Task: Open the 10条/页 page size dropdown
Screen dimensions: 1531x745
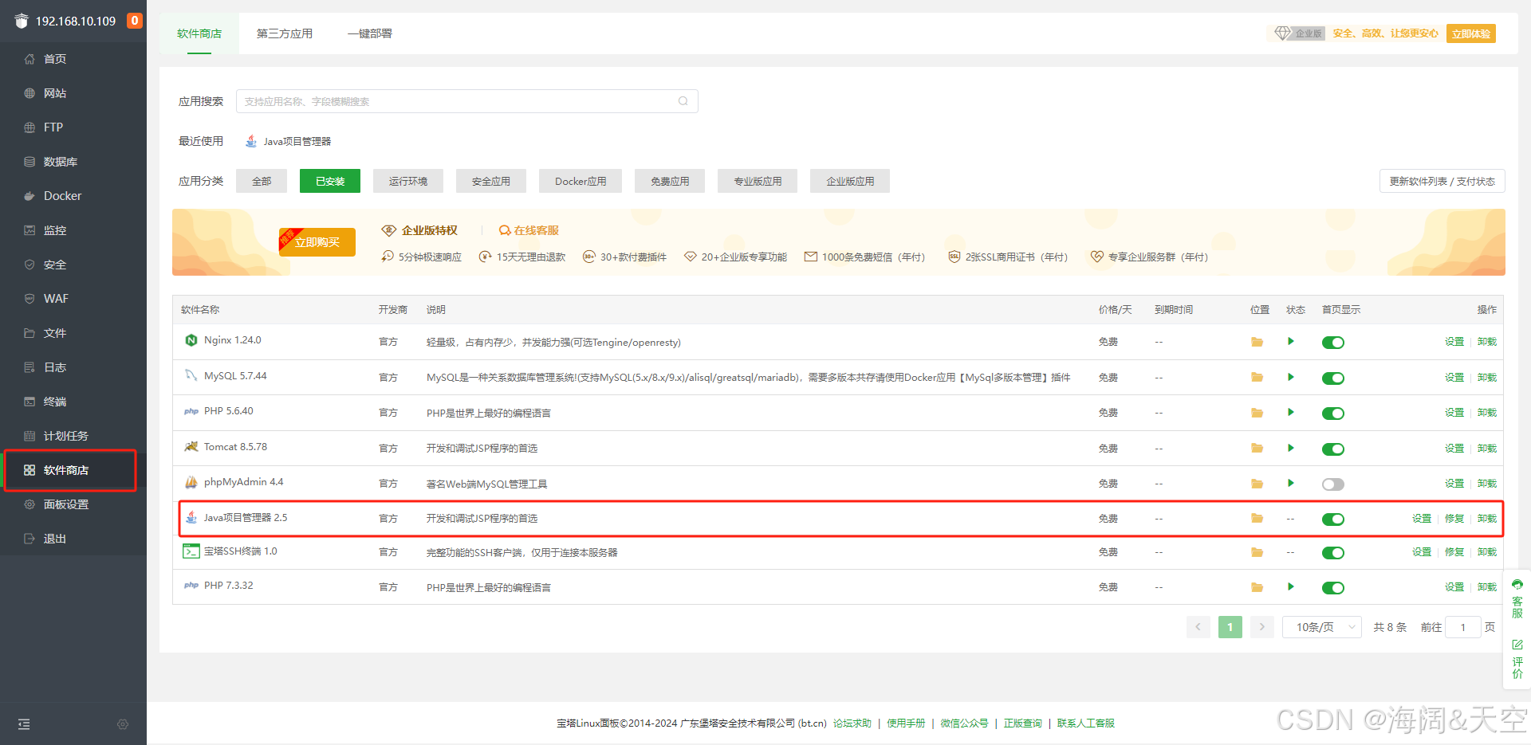Action: tap(1321, 627)
